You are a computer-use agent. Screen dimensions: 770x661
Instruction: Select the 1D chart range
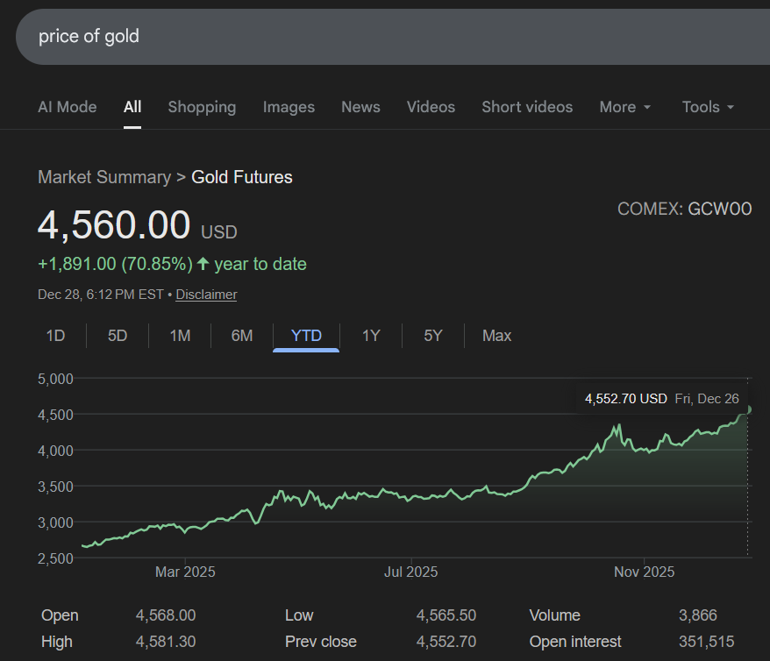click(55, 336)
